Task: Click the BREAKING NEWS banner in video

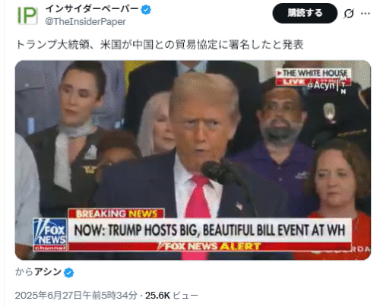Action: point(116,214)
